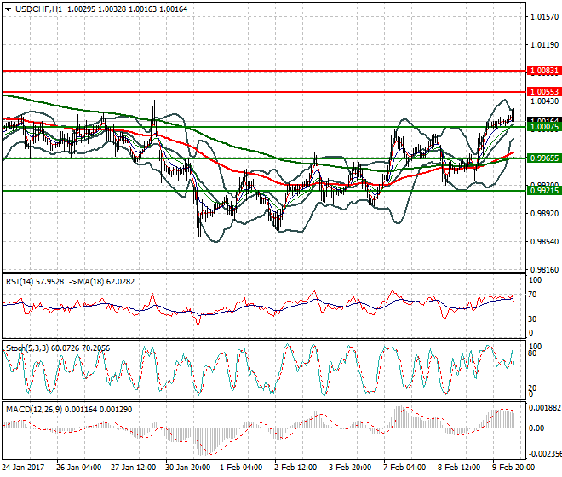The height and width of the screenshot is (477, 562).
Task: Click the 0.98920 price scale value
Action: [544, 214]
